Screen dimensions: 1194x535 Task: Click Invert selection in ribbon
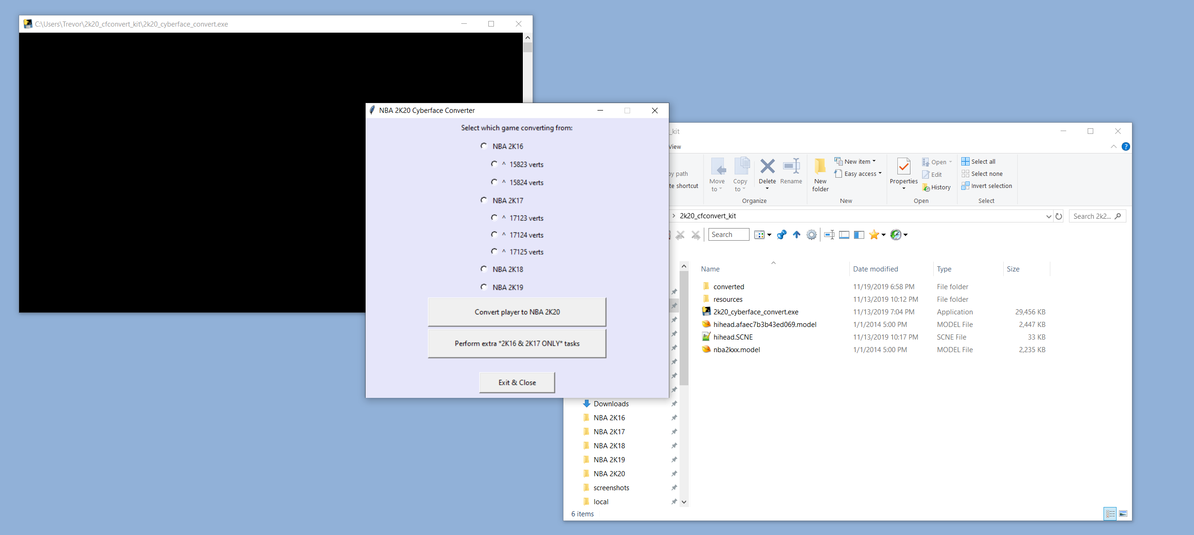(987, 186)
